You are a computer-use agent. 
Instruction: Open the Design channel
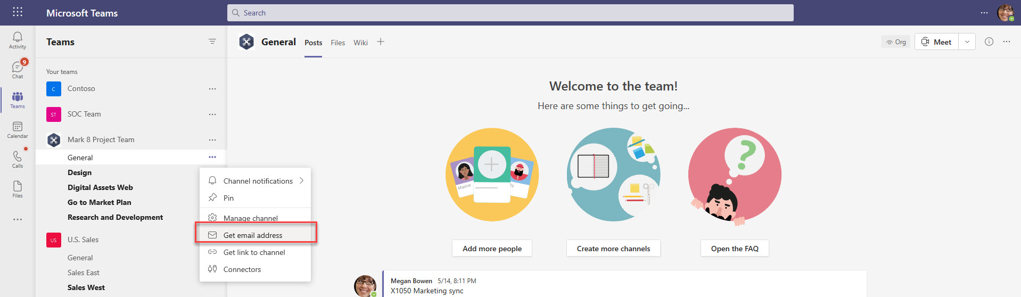(79, 172)
